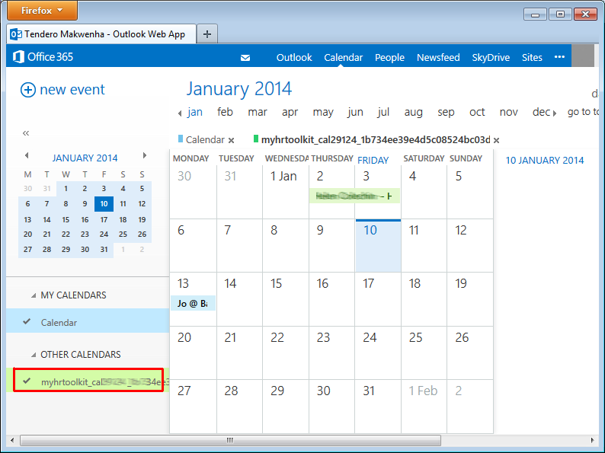
Task: Click the new event plus icon
Action: coord(27,90)
